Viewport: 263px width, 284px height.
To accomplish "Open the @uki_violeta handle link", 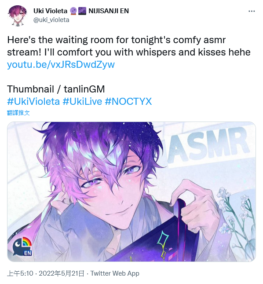I will [x=51, y=20].
